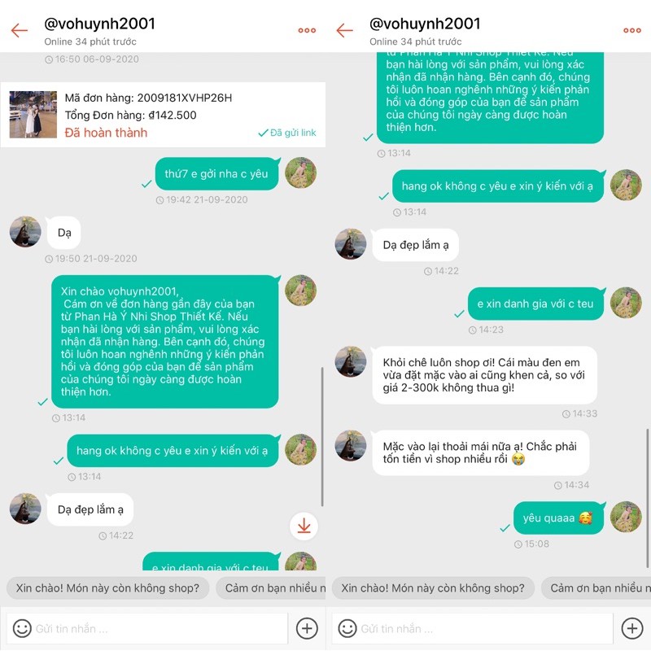The image size is (651, 651).
Task: Select right chat quick reply 'Xin chào! Món này còn không shop?'
Action: pyautogui.click(x=433, y=588)
